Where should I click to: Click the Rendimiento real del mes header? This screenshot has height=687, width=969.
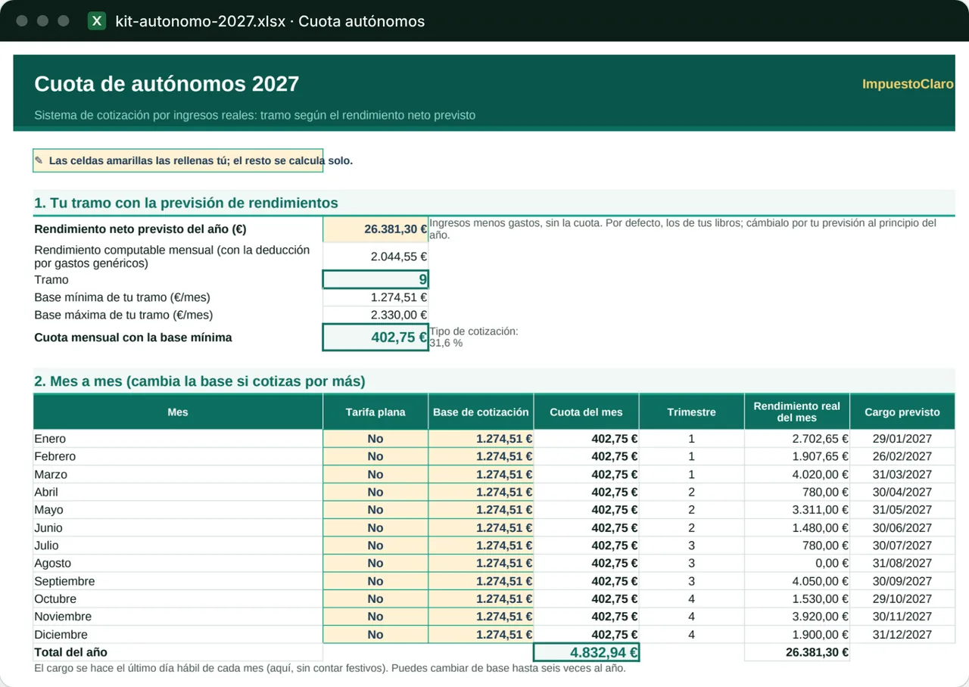pos(796,412)
